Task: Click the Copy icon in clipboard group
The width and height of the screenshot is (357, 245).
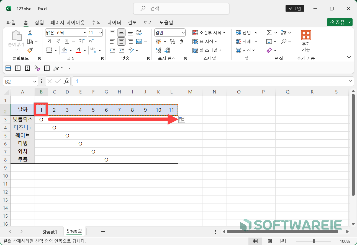Action: click(30, 41)
